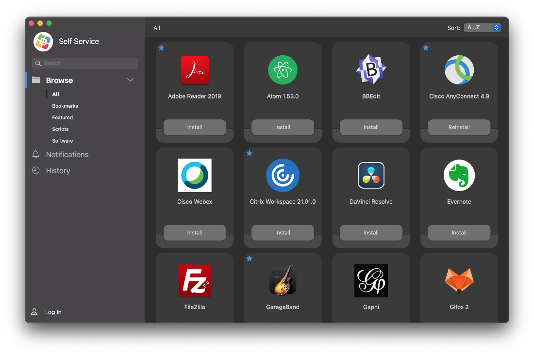Viewport: 534px width, 356px height.
Task: Toggle bookmark star on Cisco AnyConnect 4.9
Action: tap(426, 48)
